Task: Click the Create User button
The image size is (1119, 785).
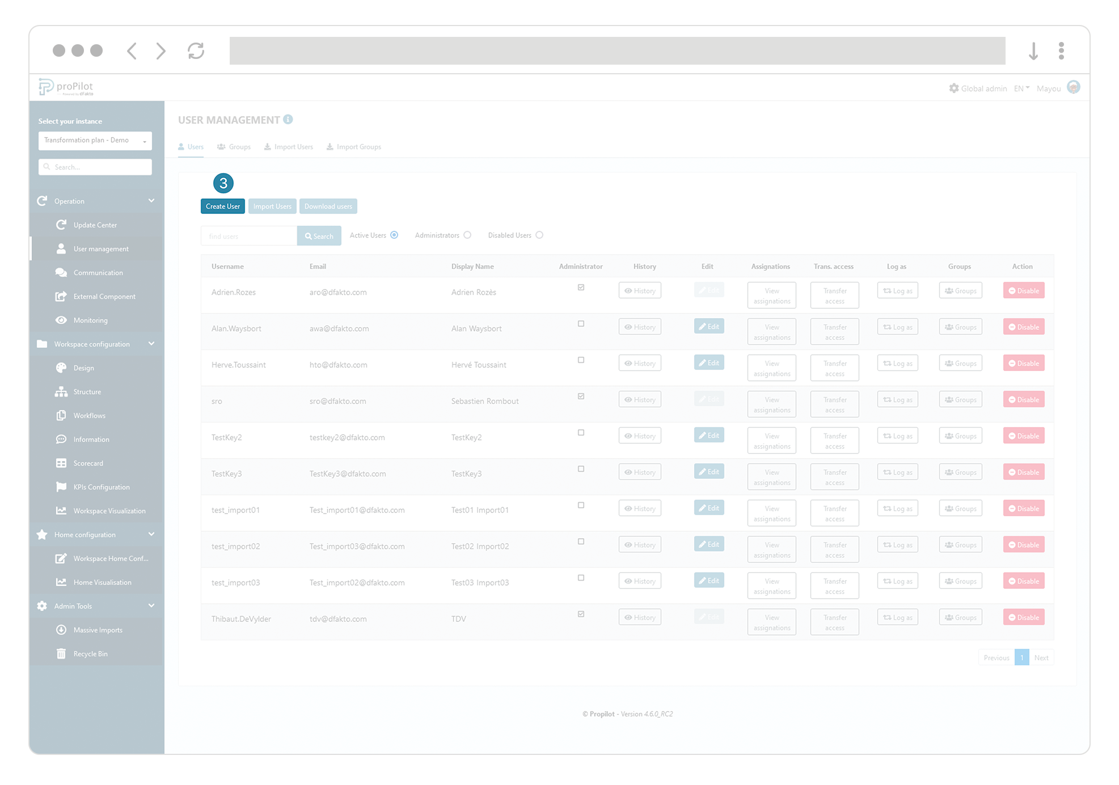Action: [x=222, y=206]
